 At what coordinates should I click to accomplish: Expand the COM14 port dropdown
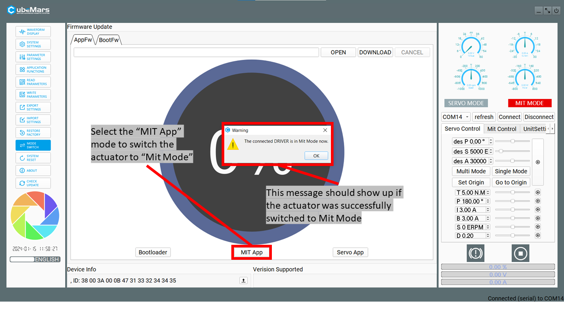467,117
